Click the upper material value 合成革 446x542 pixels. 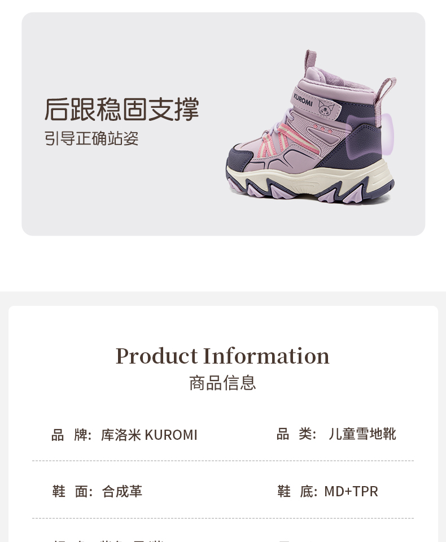click(122, 491)
